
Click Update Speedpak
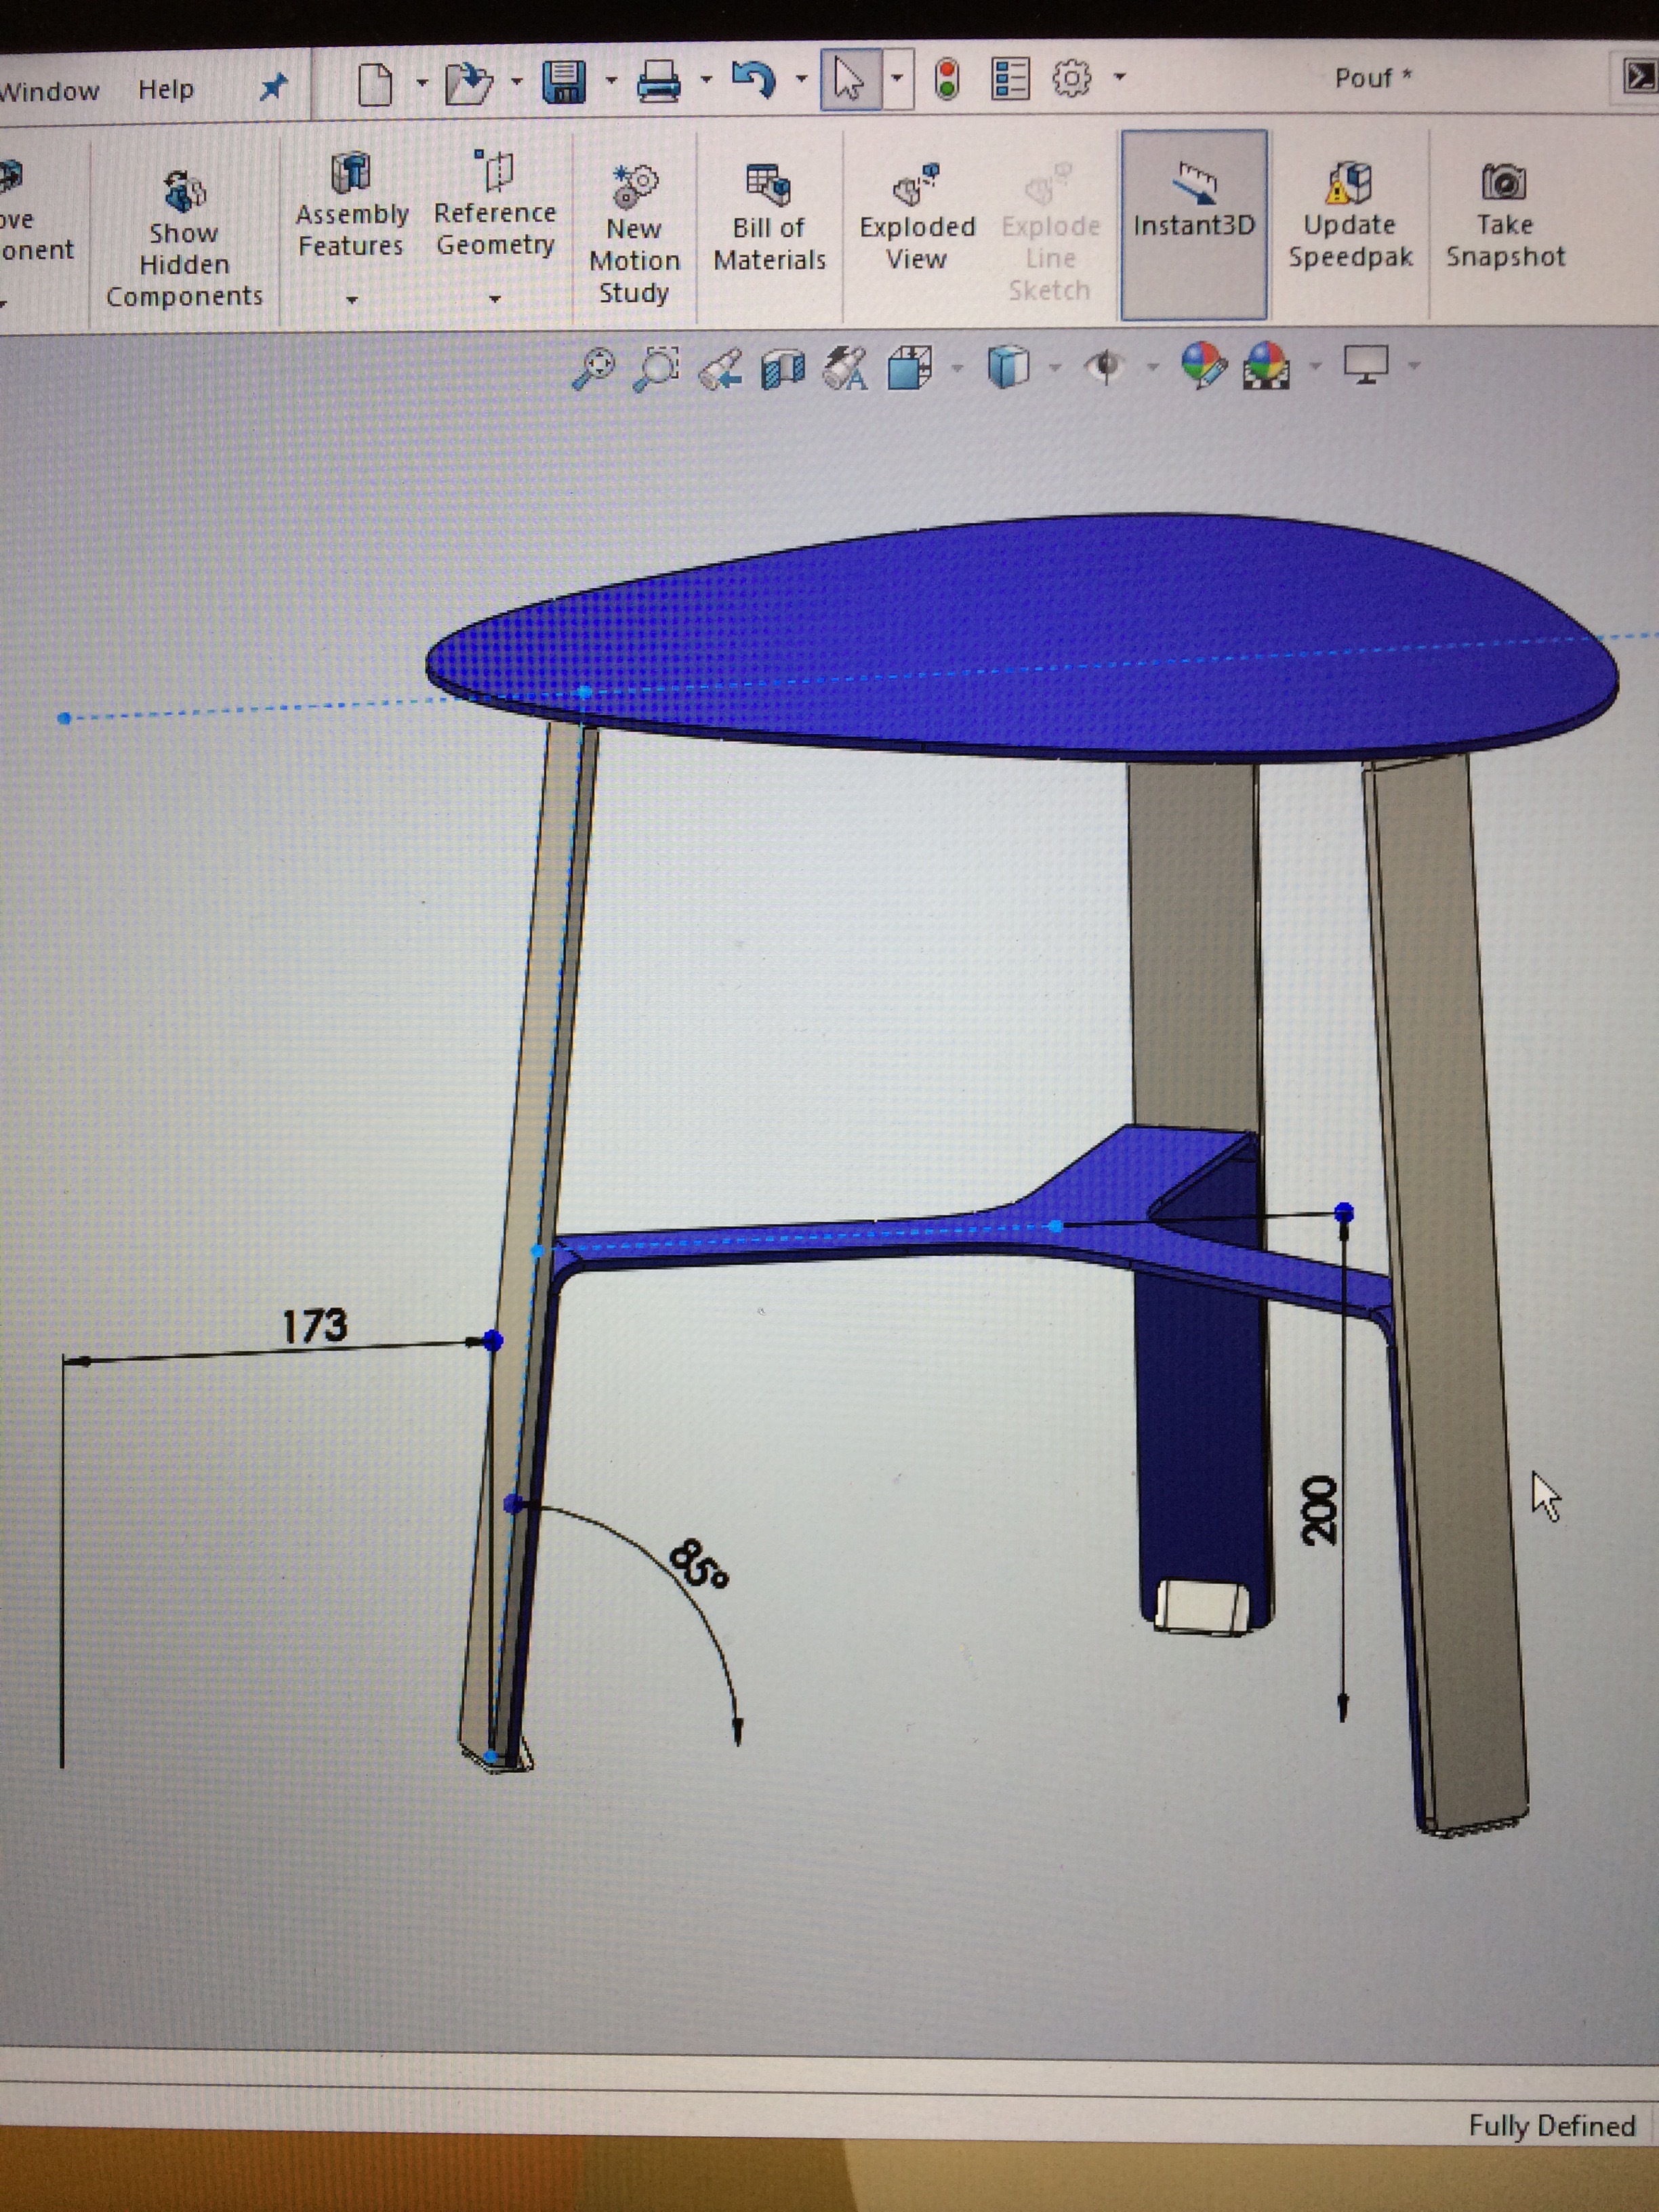click(1350, 215)
